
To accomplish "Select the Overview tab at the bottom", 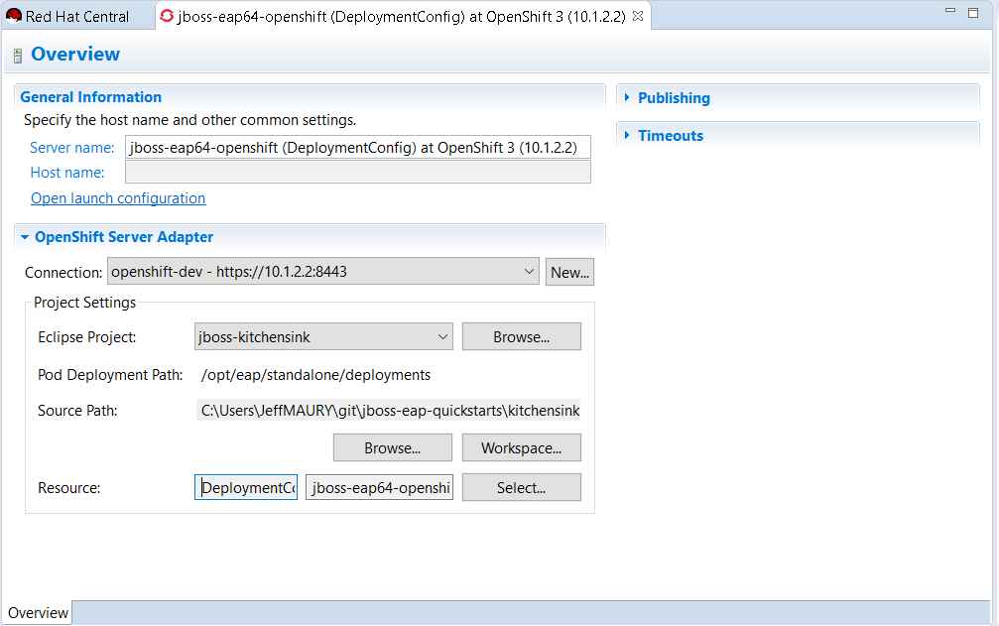I will point(38,613).
